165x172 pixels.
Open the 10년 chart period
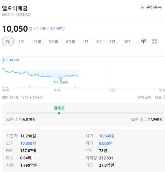127,42
